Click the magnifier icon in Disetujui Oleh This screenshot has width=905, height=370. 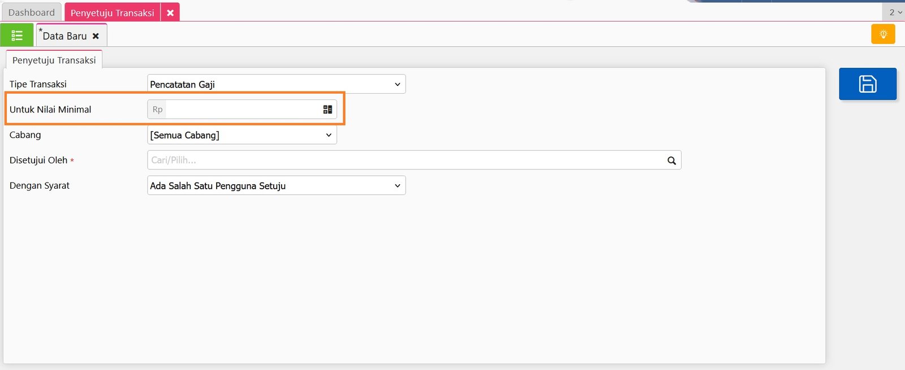671,160
